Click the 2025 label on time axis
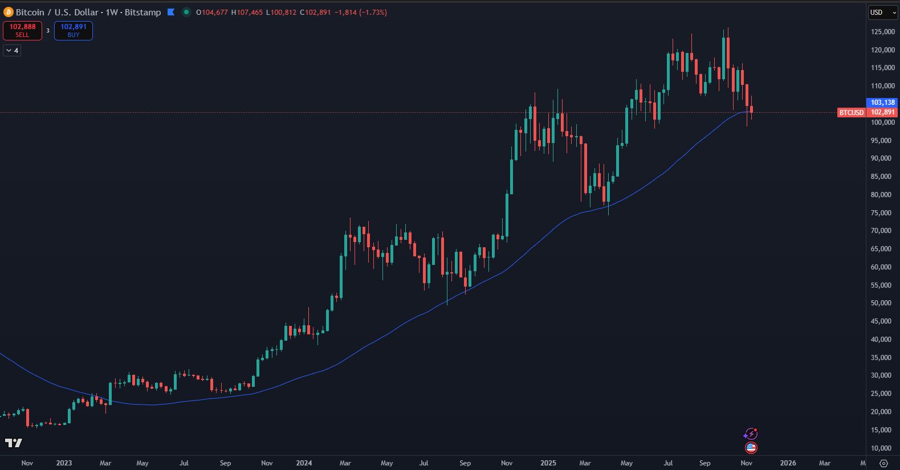Image resolution: width=900 pixels, height=470 pixels. [548, 463]
